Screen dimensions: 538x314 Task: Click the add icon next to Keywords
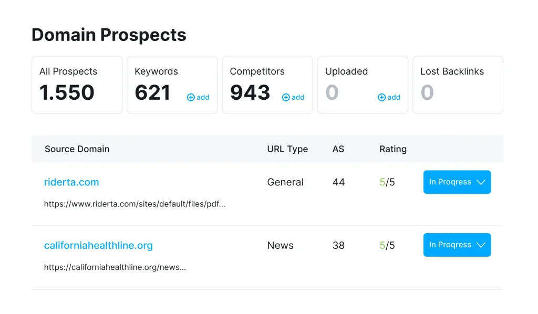[x=198, y=97]
